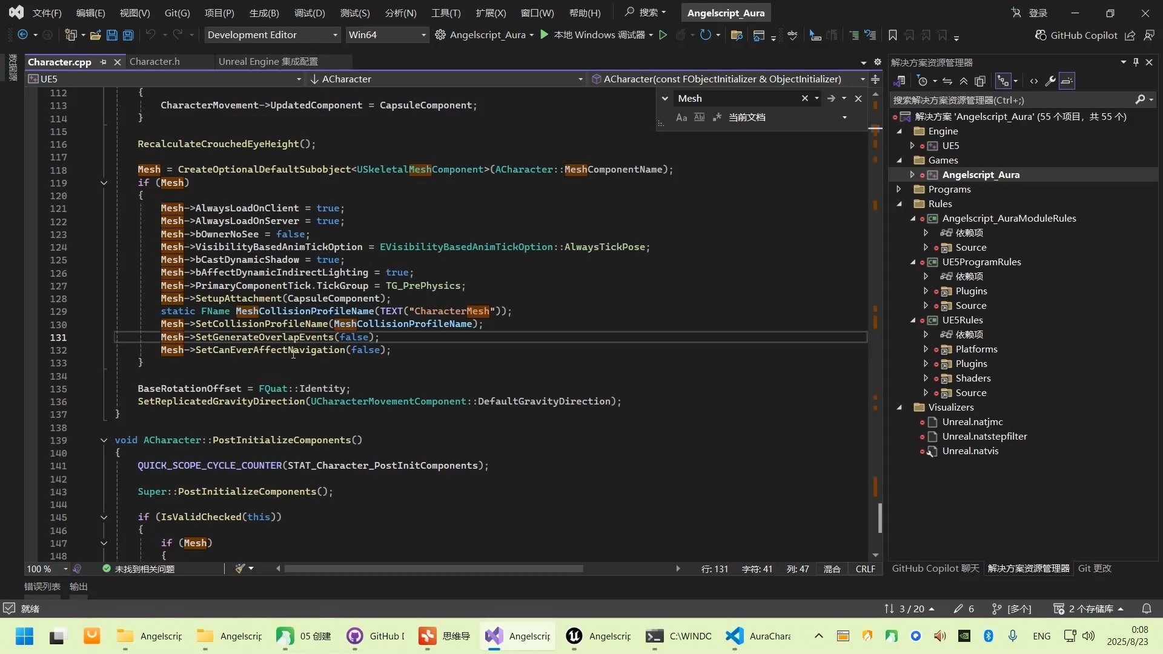Image resolution: width=1163 pixels, height=654 pixels.
Task: Toggle regular expression search option
Action: click(717, 117)
